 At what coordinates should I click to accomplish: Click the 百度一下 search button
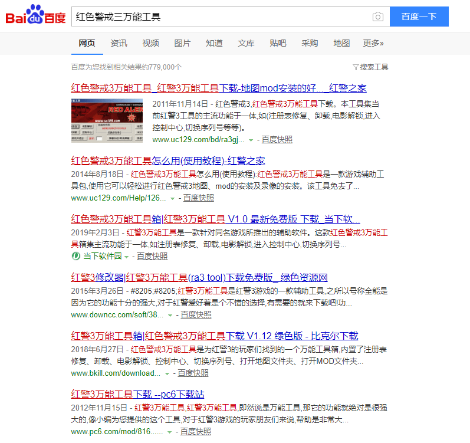419,17
